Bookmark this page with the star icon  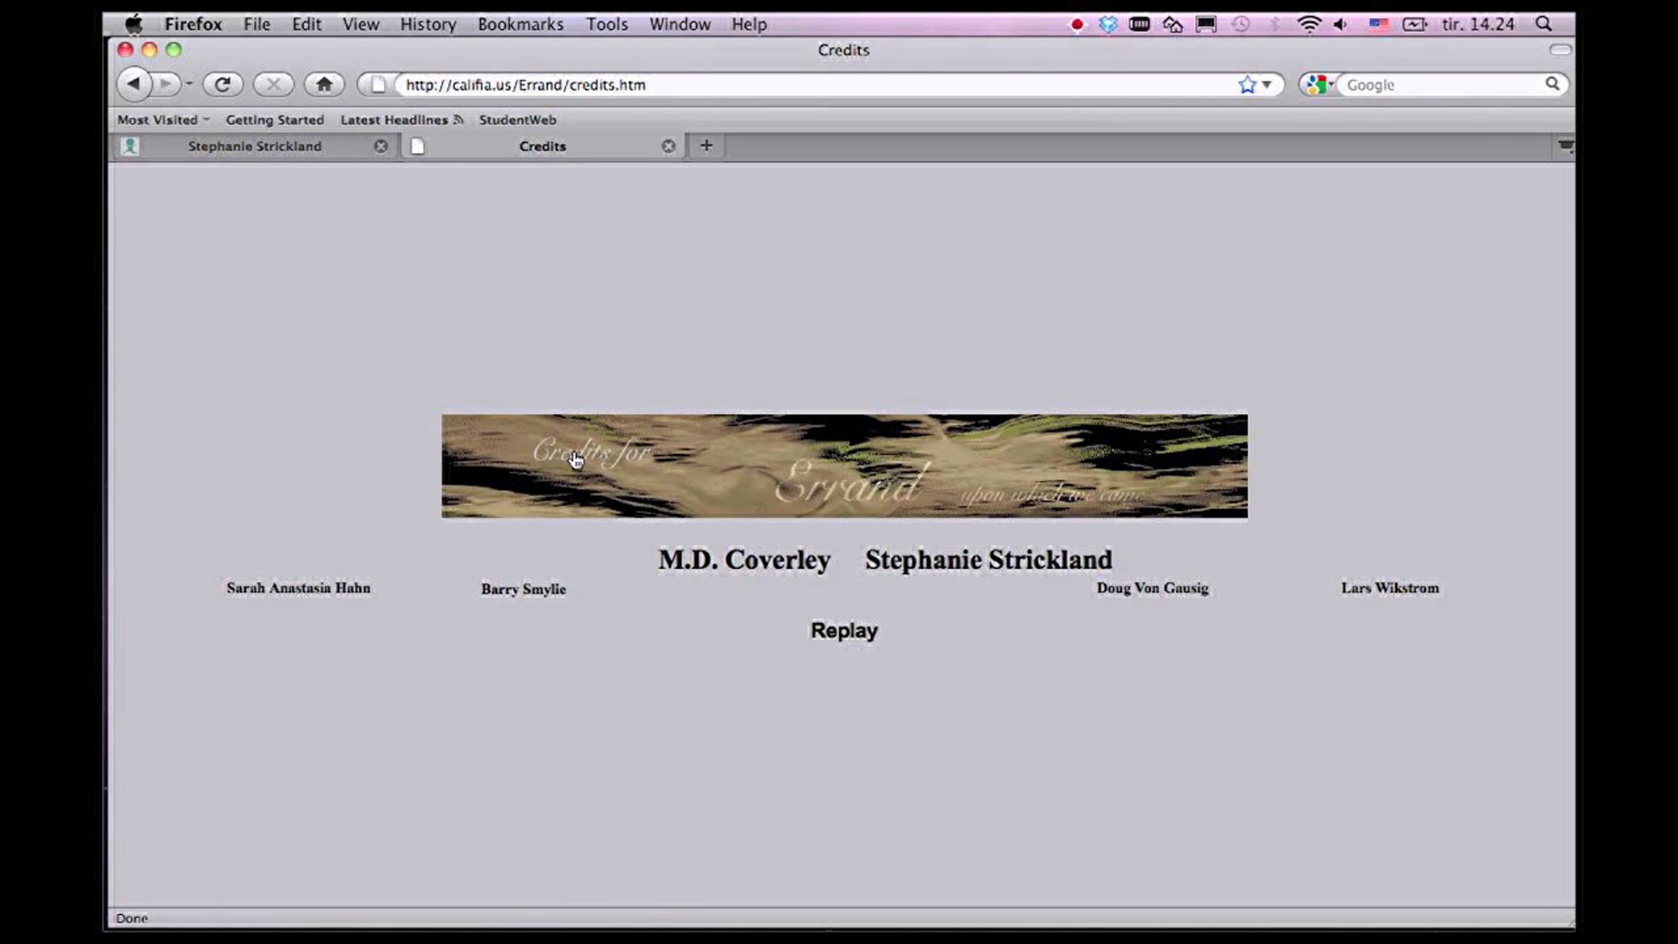(1247, 85)
